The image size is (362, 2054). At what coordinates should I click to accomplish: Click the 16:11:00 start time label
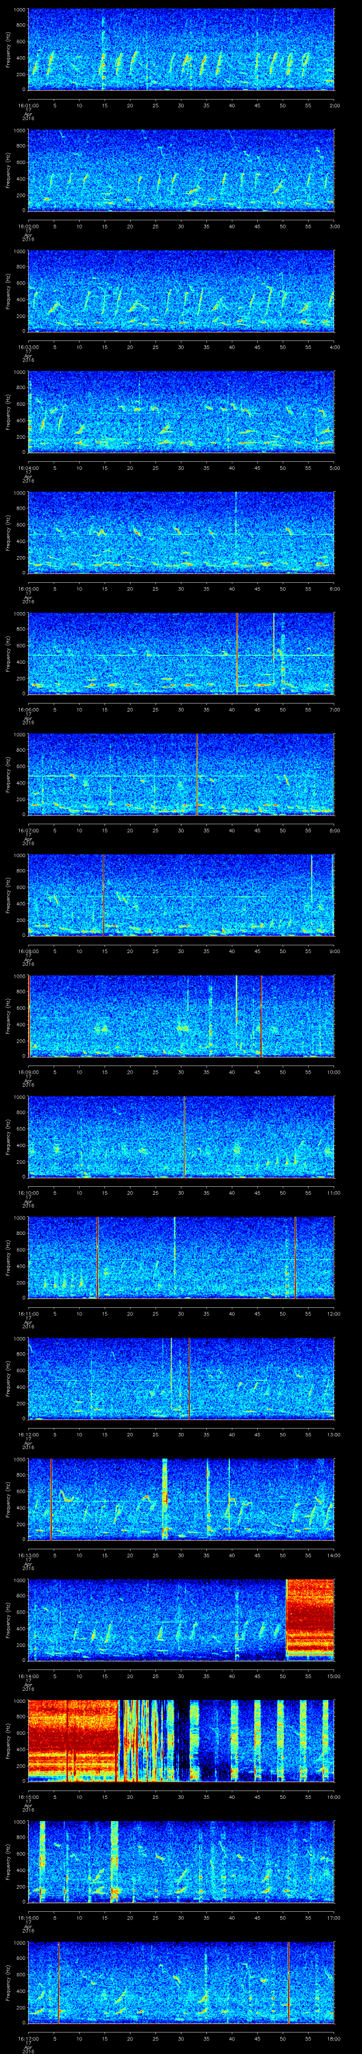28,1313
